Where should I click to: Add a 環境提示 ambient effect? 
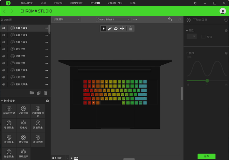pyautogui.click(x=23, y=154)
